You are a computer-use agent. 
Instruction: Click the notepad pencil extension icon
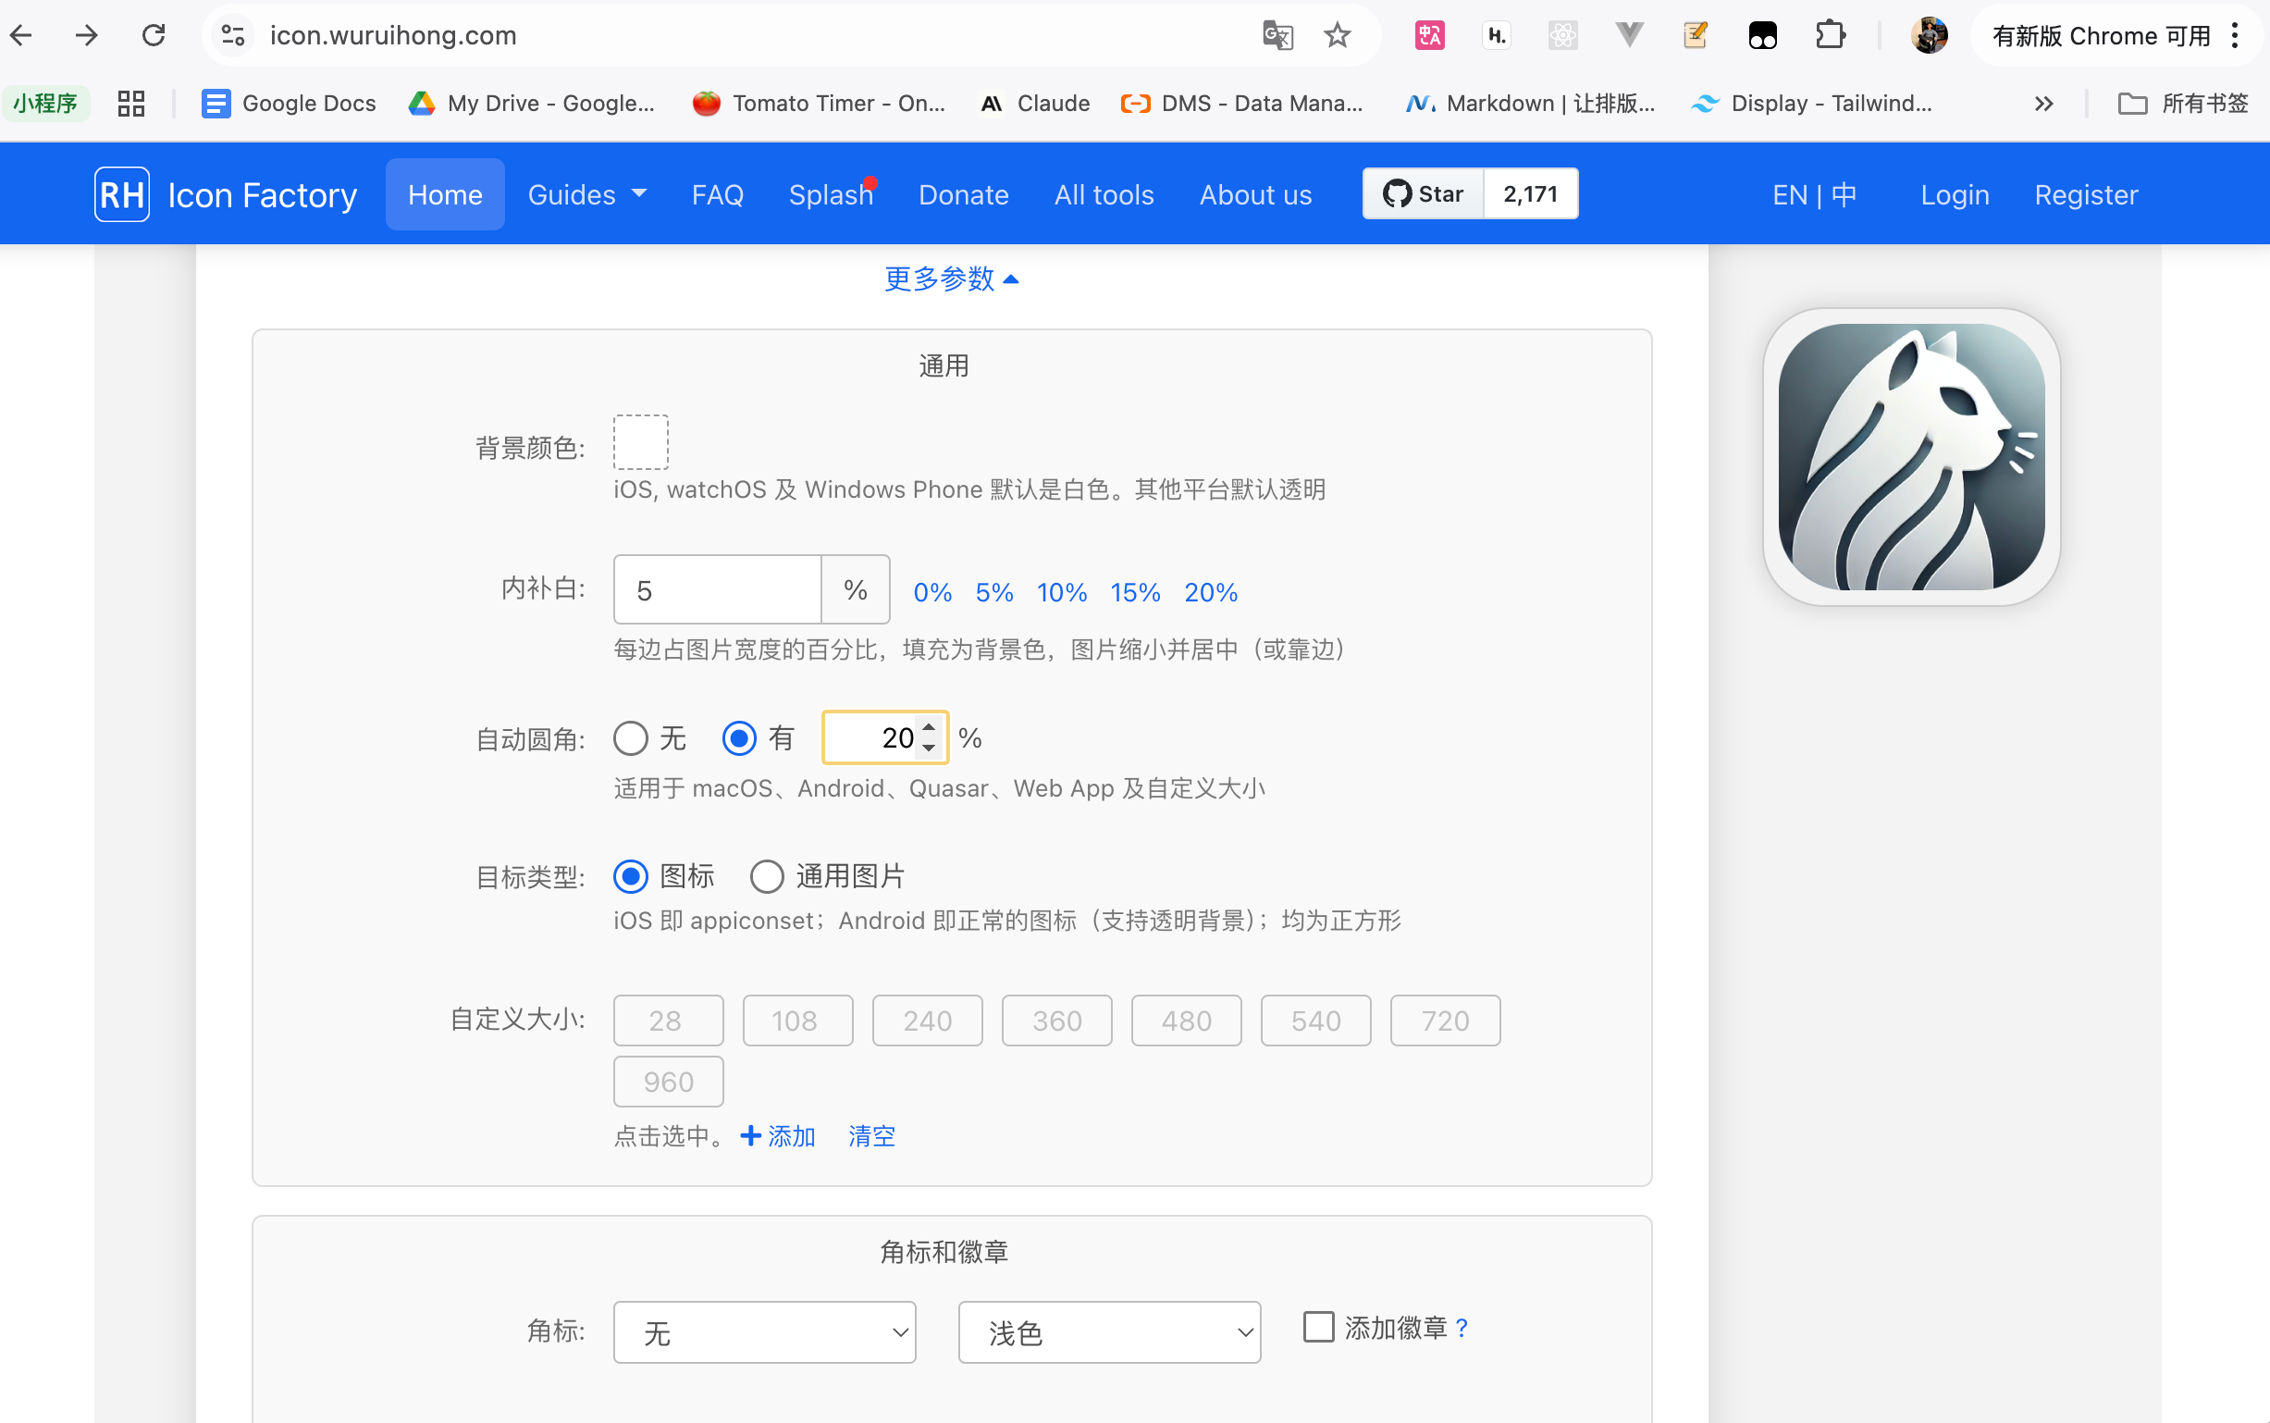coord(1696,36)
